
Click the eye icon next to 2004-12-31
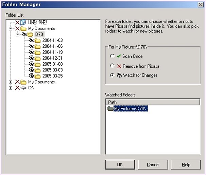tap(31, 58)
